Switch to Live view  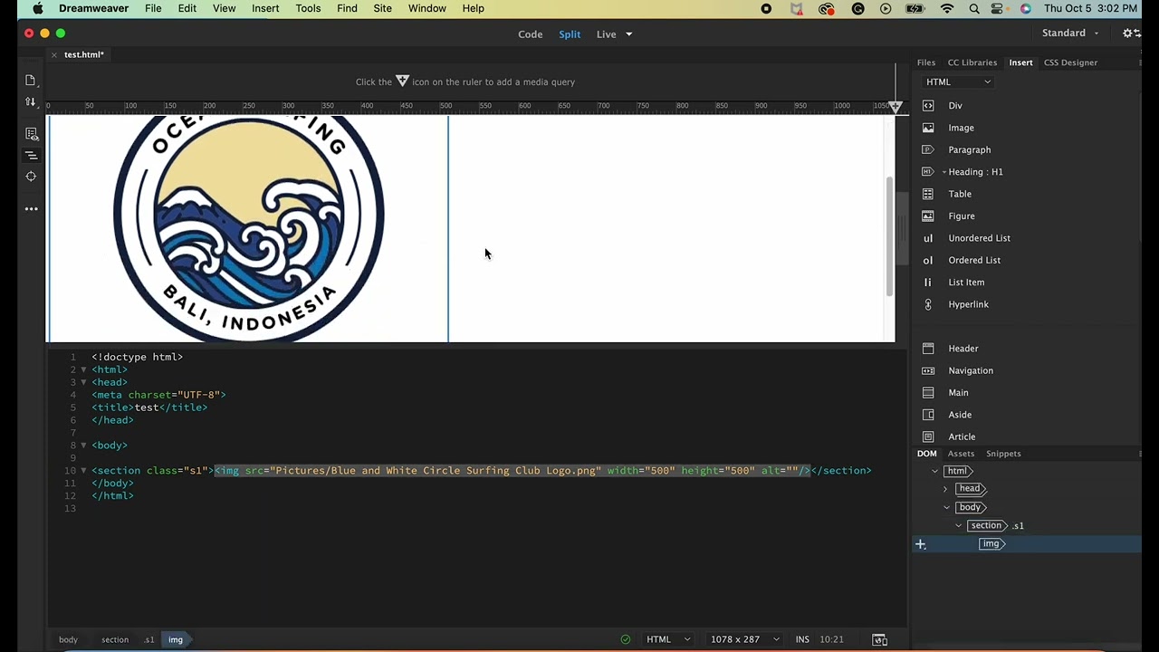point(607,34)
